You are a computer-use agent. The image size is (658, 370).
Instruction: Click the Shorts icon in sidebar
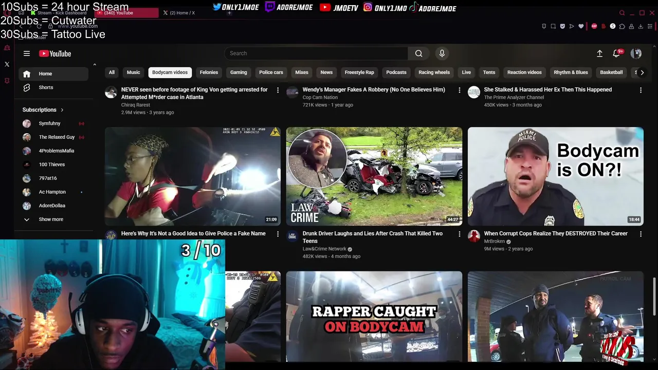click(x=27, y=87)
